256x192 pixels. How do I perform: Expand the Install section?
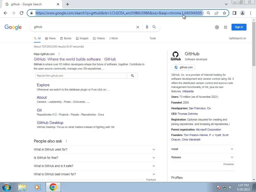click(202, 149)
